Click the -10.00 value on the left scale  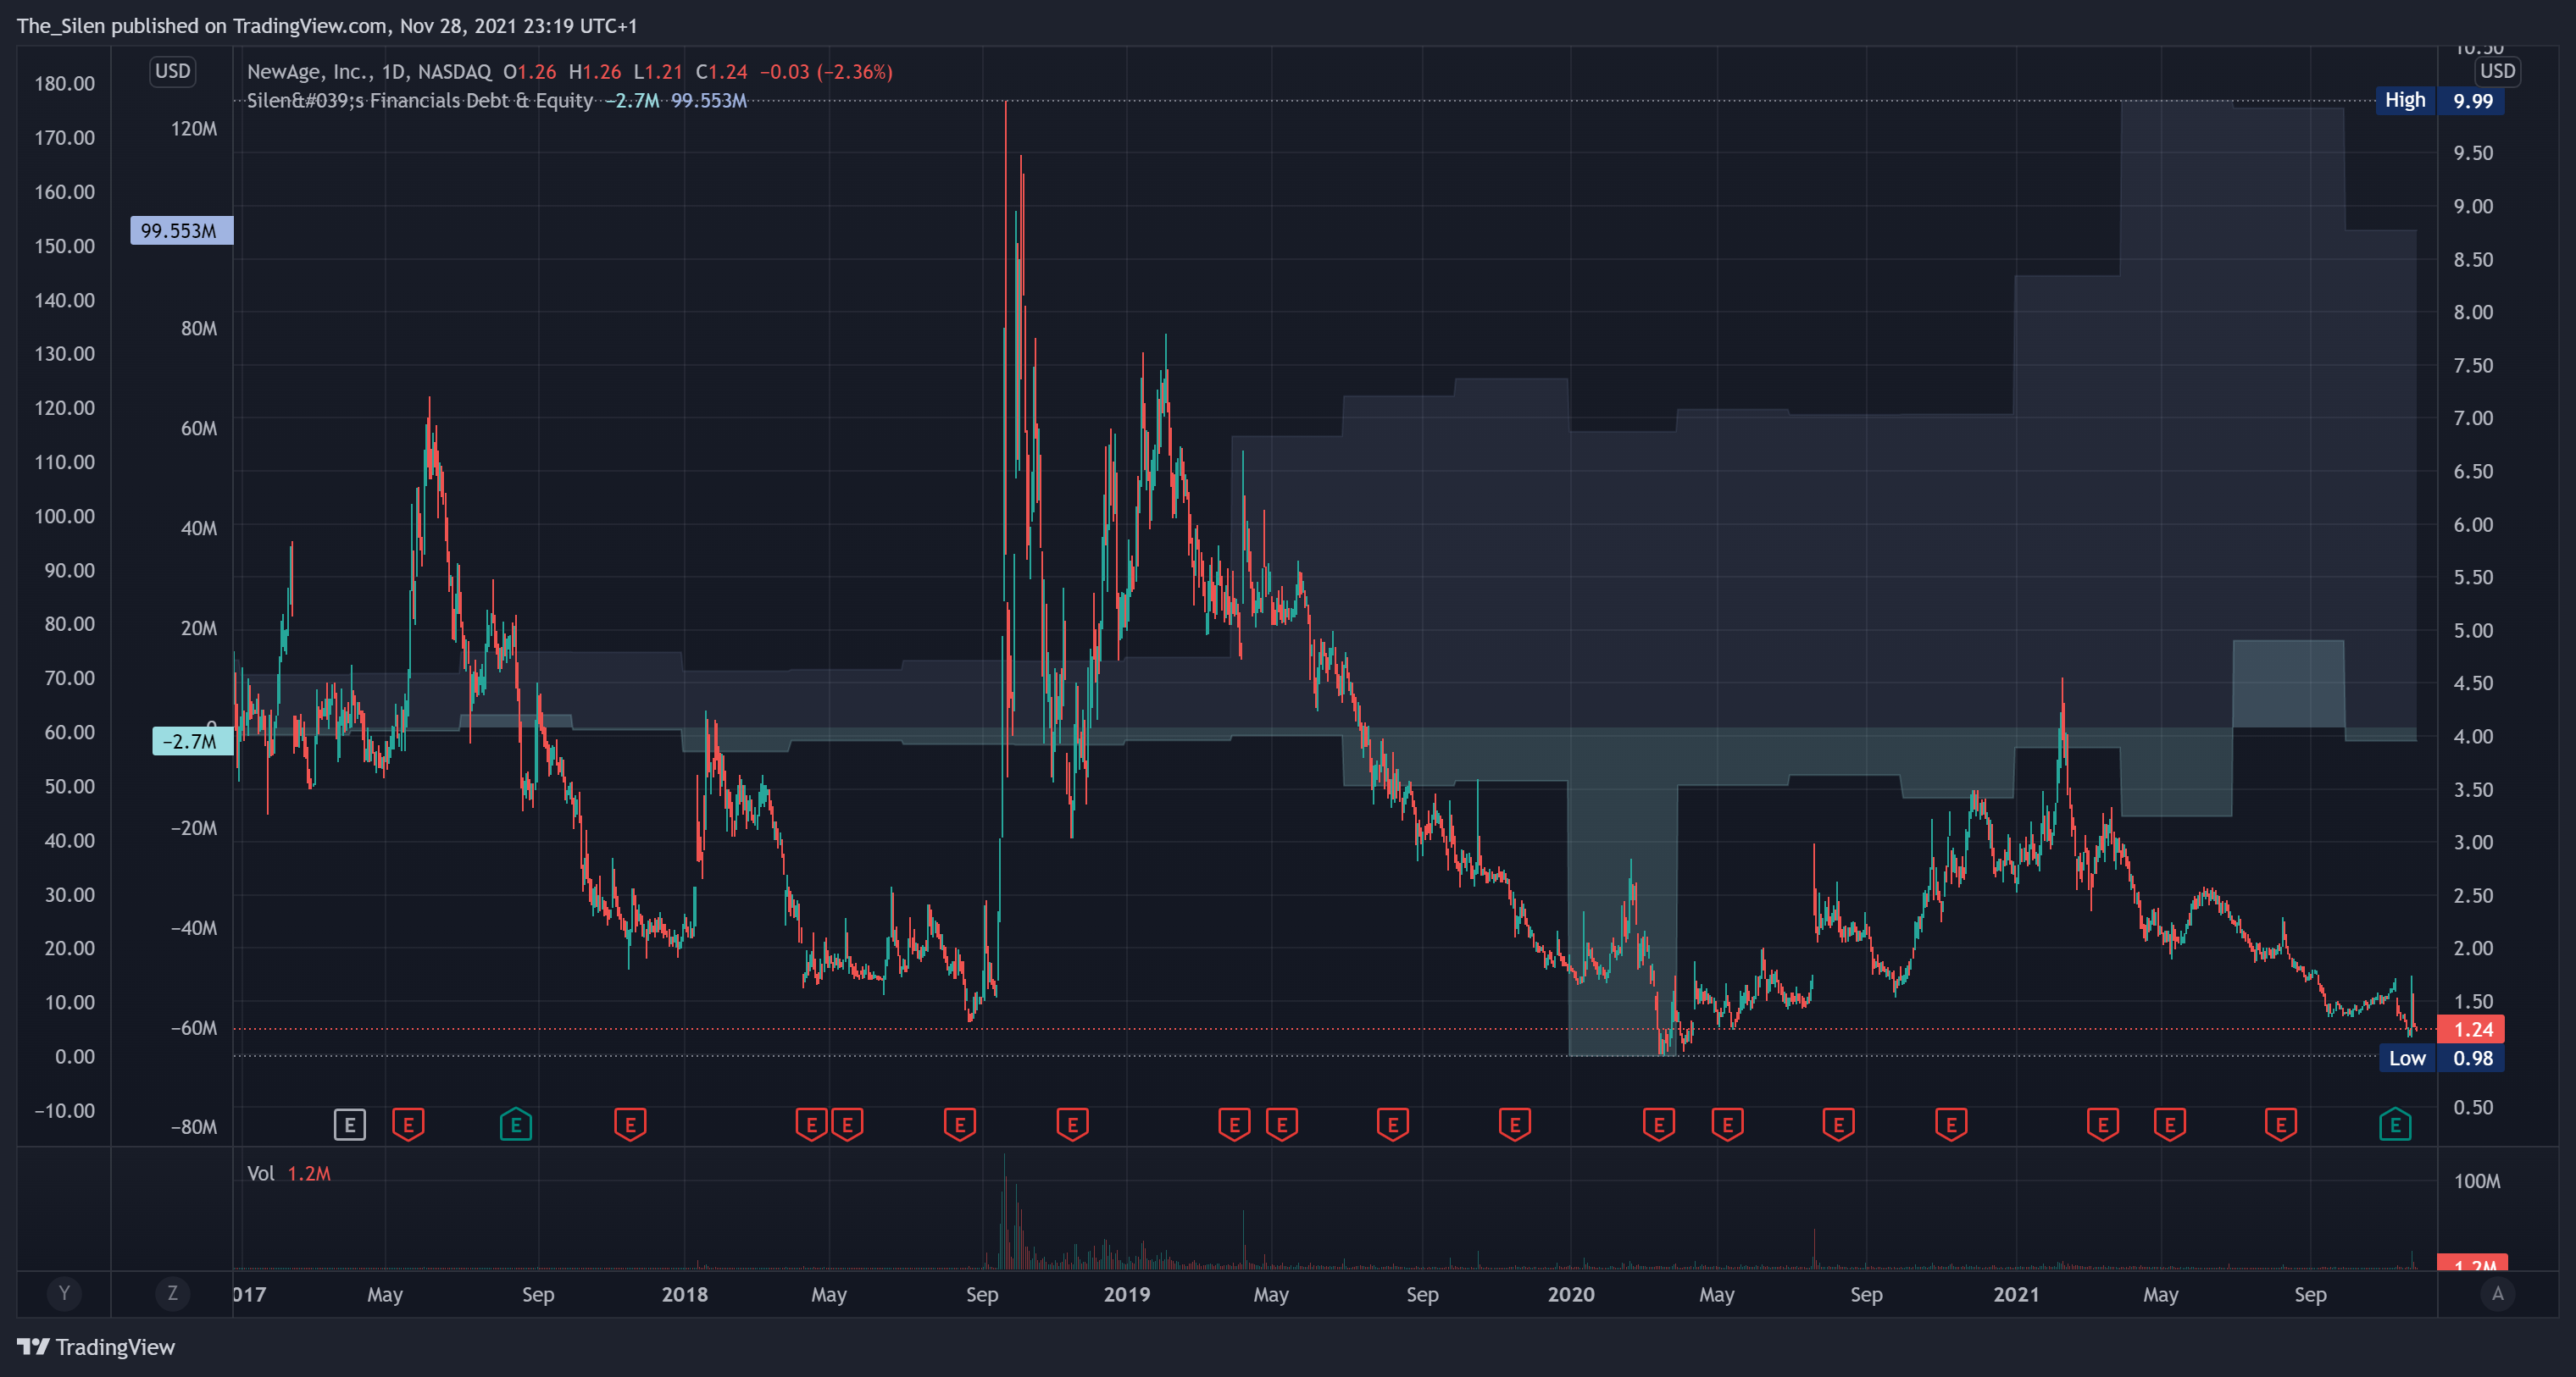point(65,1111)
